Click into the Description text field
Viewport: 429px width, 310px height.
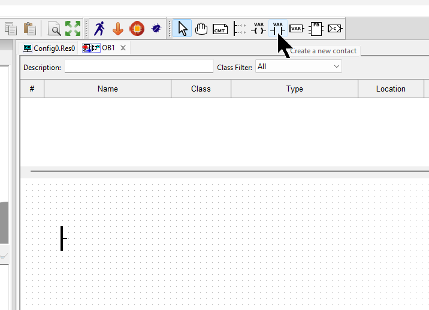(138, 67)
